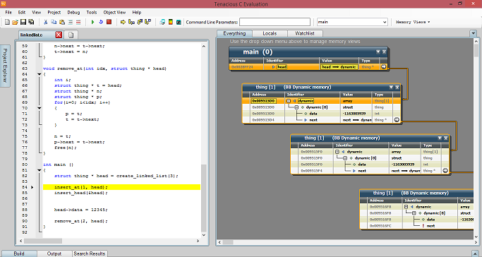
Task: Open the Tools menu
Action: tap(92, 12)
